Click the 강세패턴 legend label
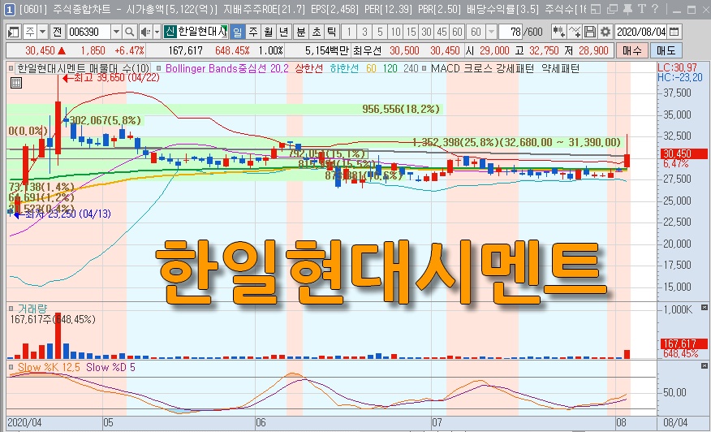Viewport: 711px width, 432px height. 515,68
